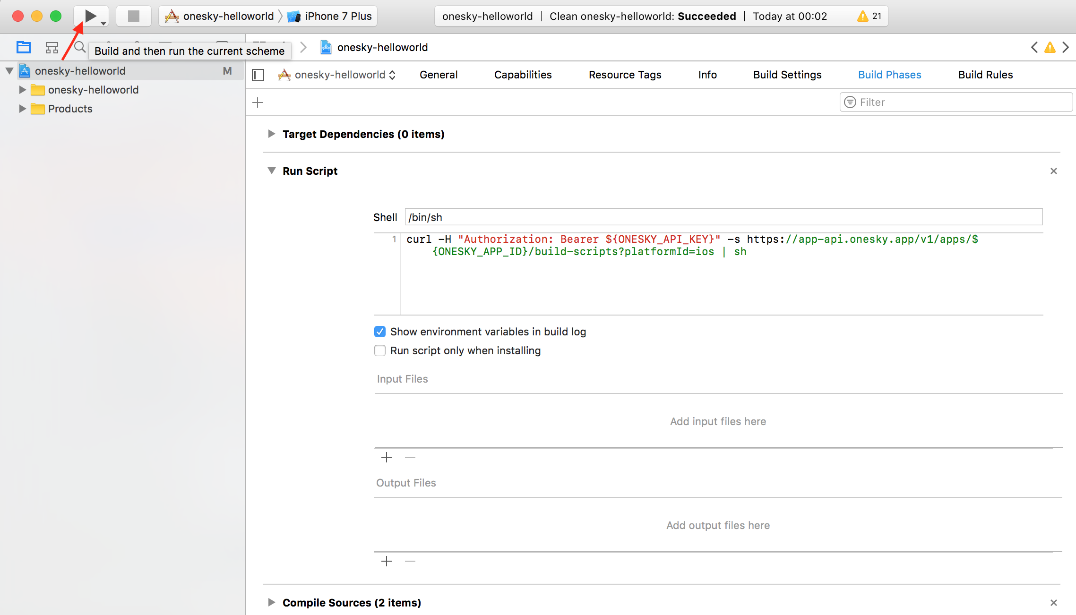Click the M source control status badge
This screenshot has width=1076, height=615.
[227, 71]
